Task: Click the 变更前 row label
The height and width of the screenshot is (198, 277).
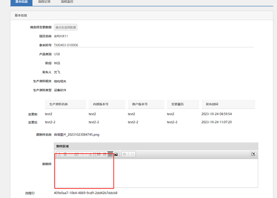Action: pyautogui.click(x=33, y=114)
